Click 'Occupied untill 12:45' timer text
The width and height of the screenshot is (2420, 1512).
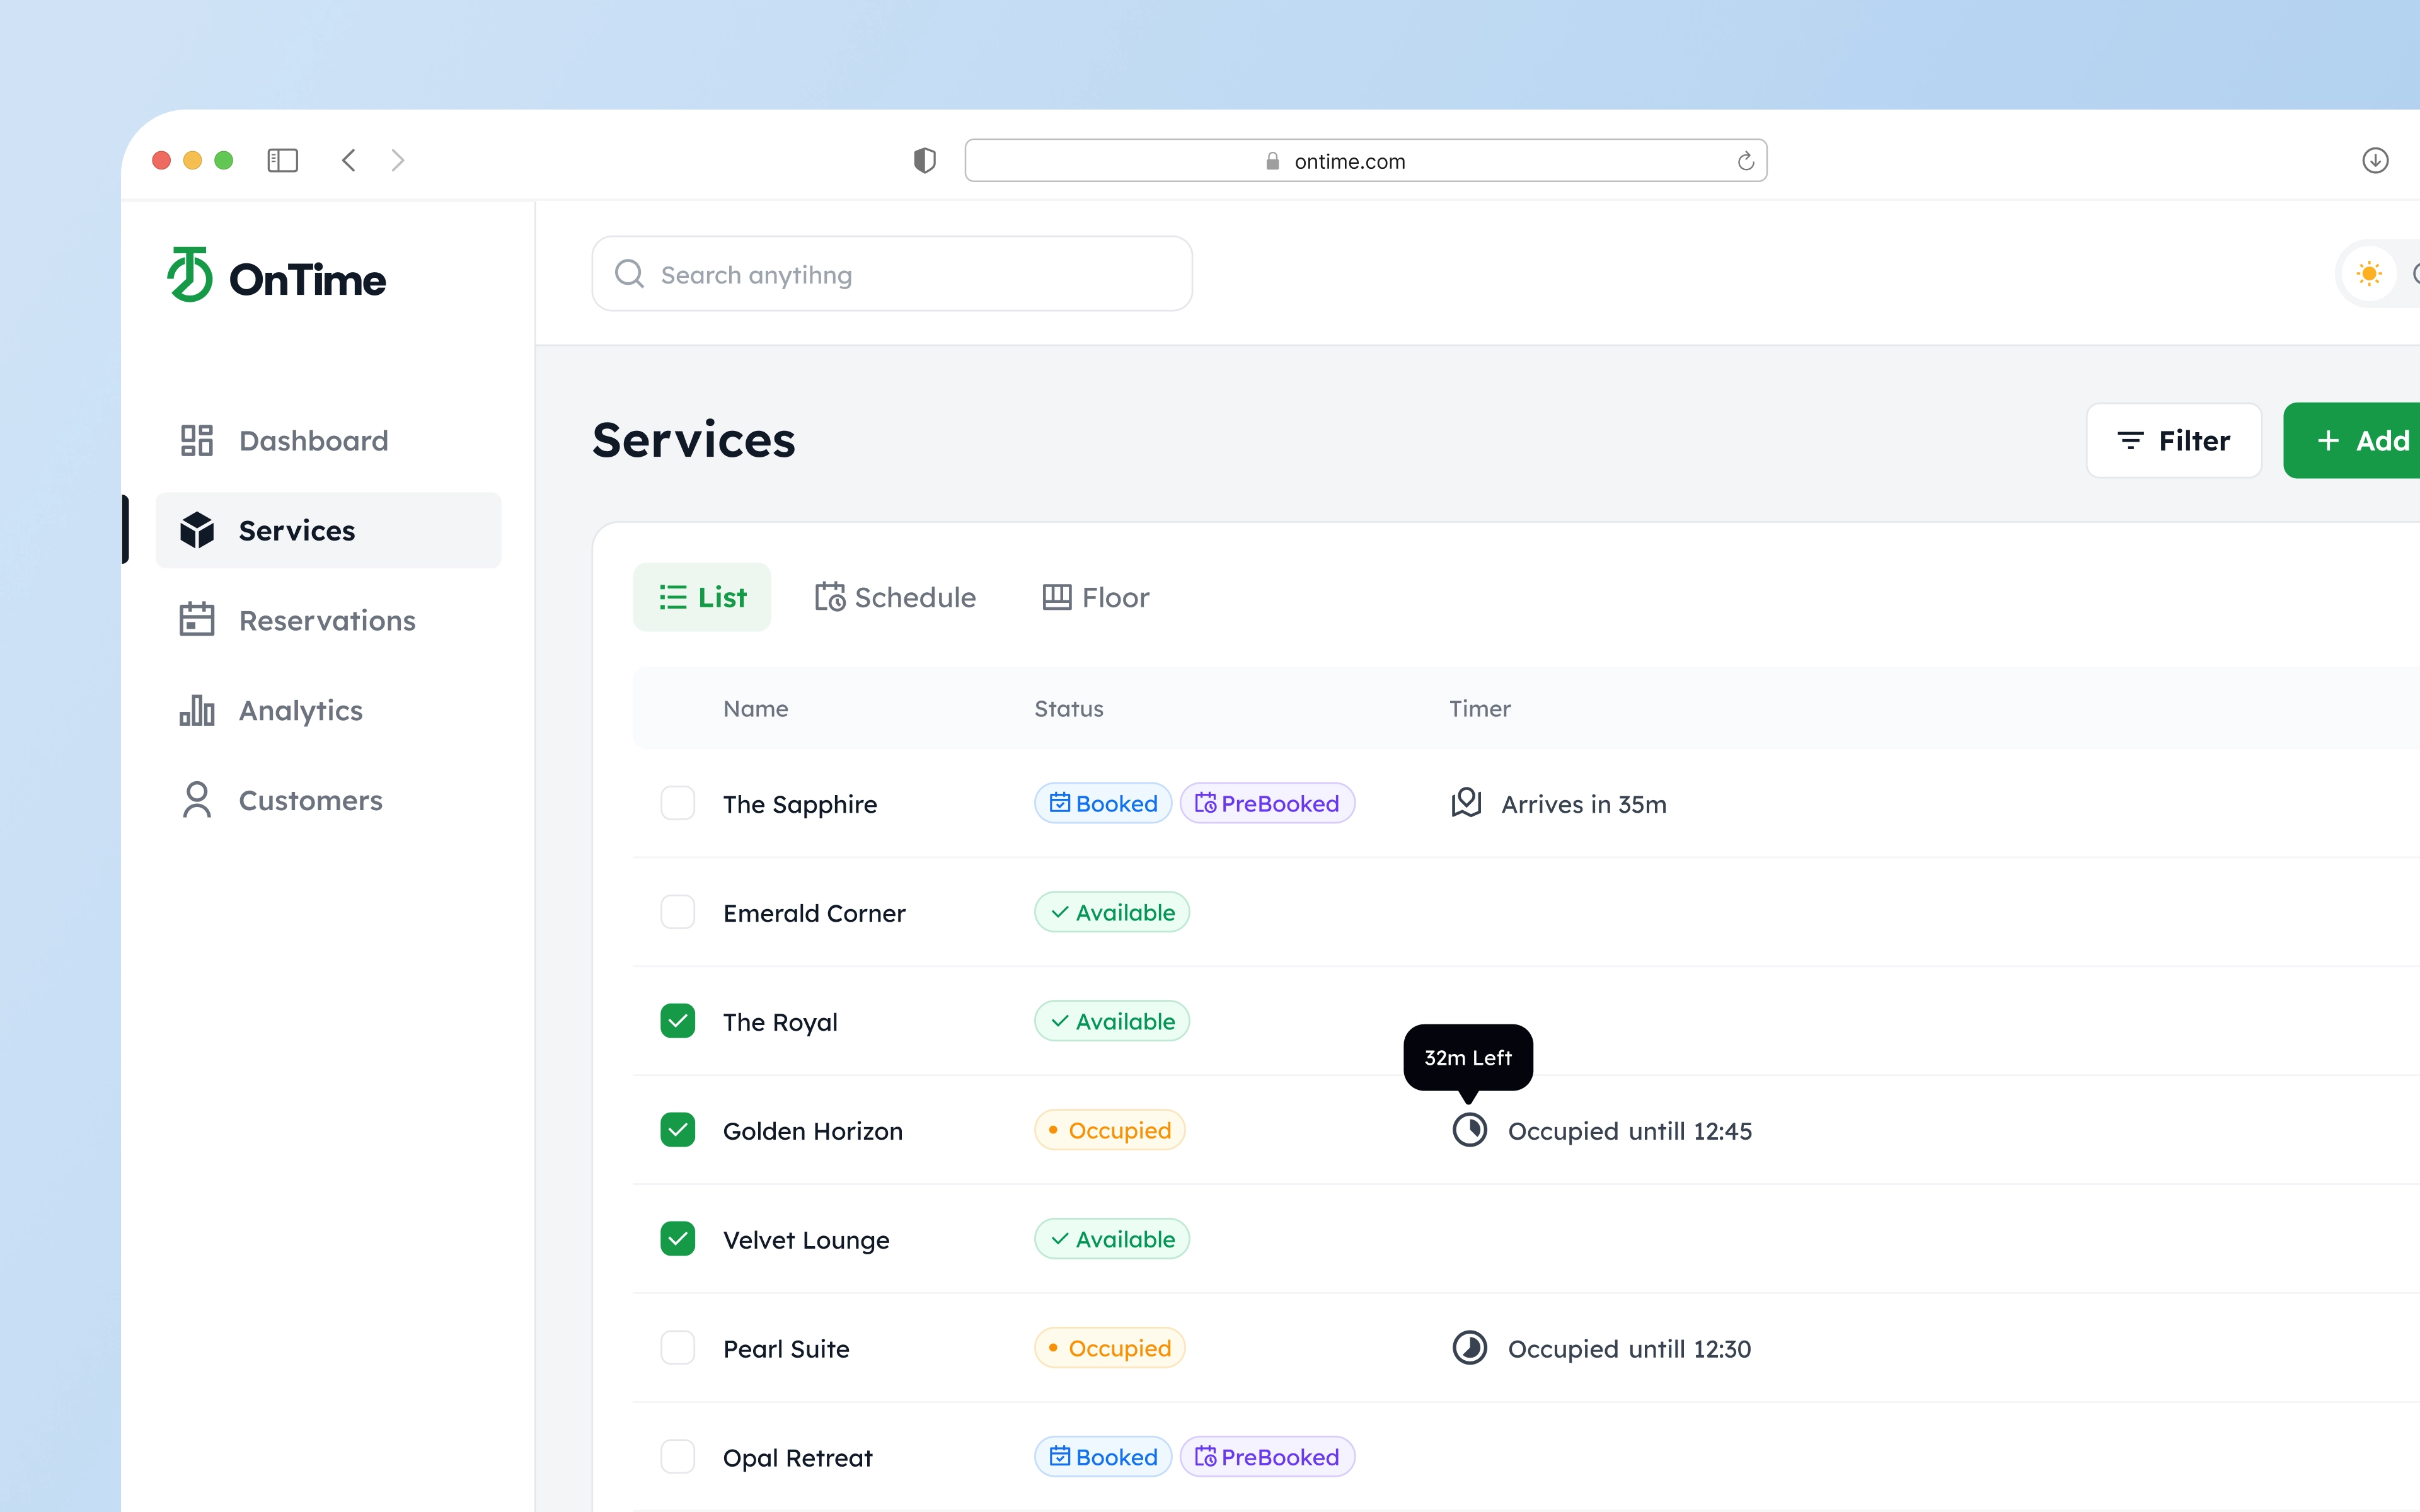click(x=1630, y=1131)
